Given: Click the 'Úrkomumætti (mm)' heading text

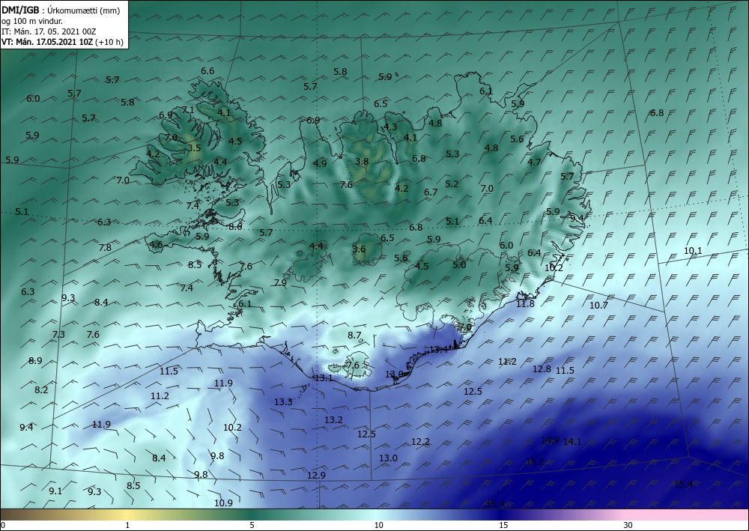Looking at the screenshot, I should 84,10.
